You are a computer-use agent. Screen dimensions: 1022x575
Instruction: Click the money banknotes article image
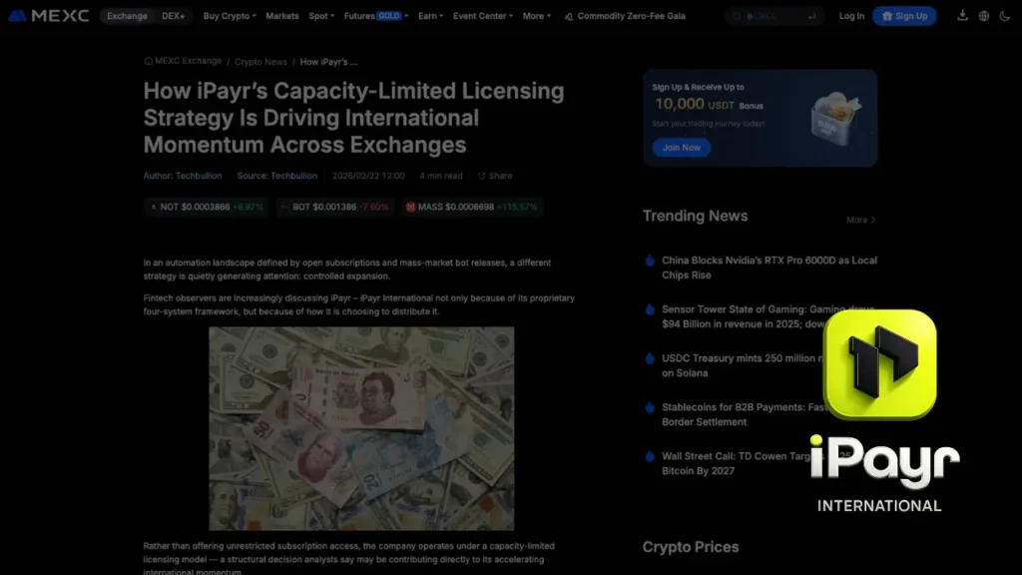pos(360,429)
